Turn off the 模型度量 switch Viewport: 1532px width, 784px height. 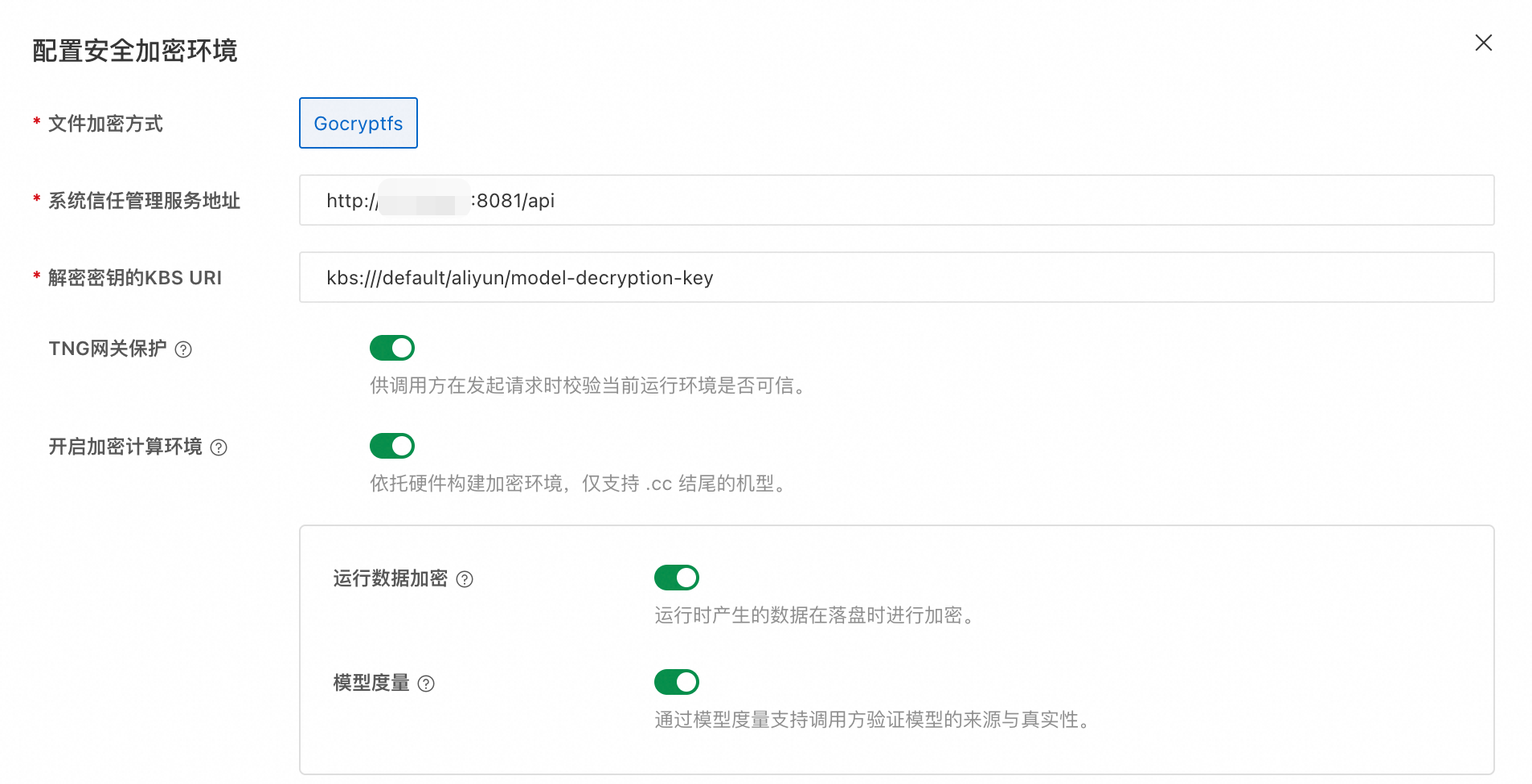(677, 682)
